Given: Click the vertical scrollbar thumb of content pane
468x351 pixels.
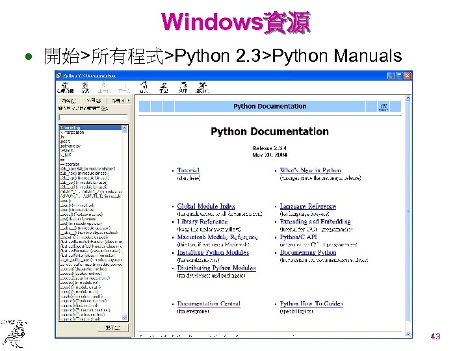Looking at the screenshot, I should click(x=408, y=211).
